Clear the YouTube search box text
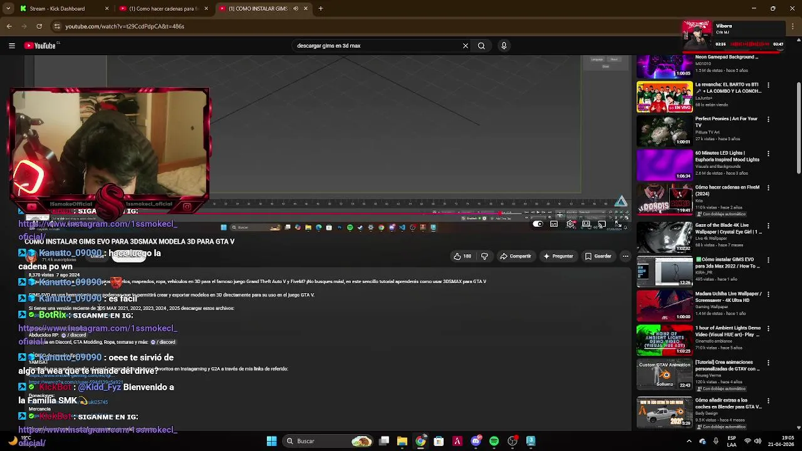 (x=465, y=46)
